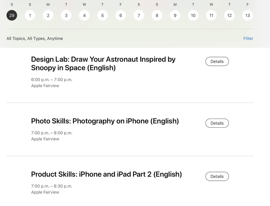Show Details for iPhone and iPad Part 2
The height and width of the screenshot is (206, 270).
217,176
